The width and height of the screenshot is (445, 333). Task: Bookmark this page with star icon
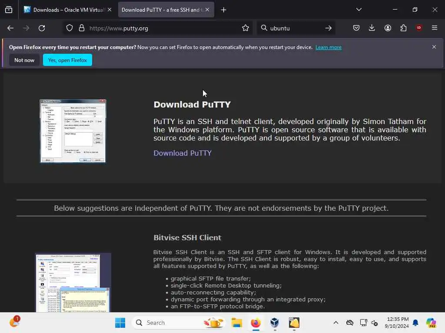pos(246,28)
